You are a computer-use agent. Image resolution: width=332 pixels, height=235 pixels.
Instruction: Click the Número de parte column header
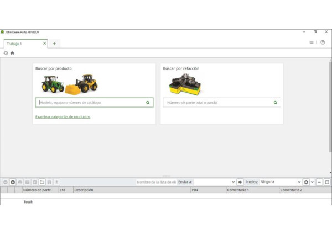tap(37, 190)
